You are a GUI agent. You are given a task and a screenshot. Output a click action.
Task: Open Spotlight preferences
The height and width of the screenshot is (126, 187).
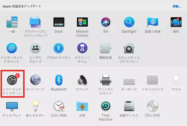click(129, 22)
